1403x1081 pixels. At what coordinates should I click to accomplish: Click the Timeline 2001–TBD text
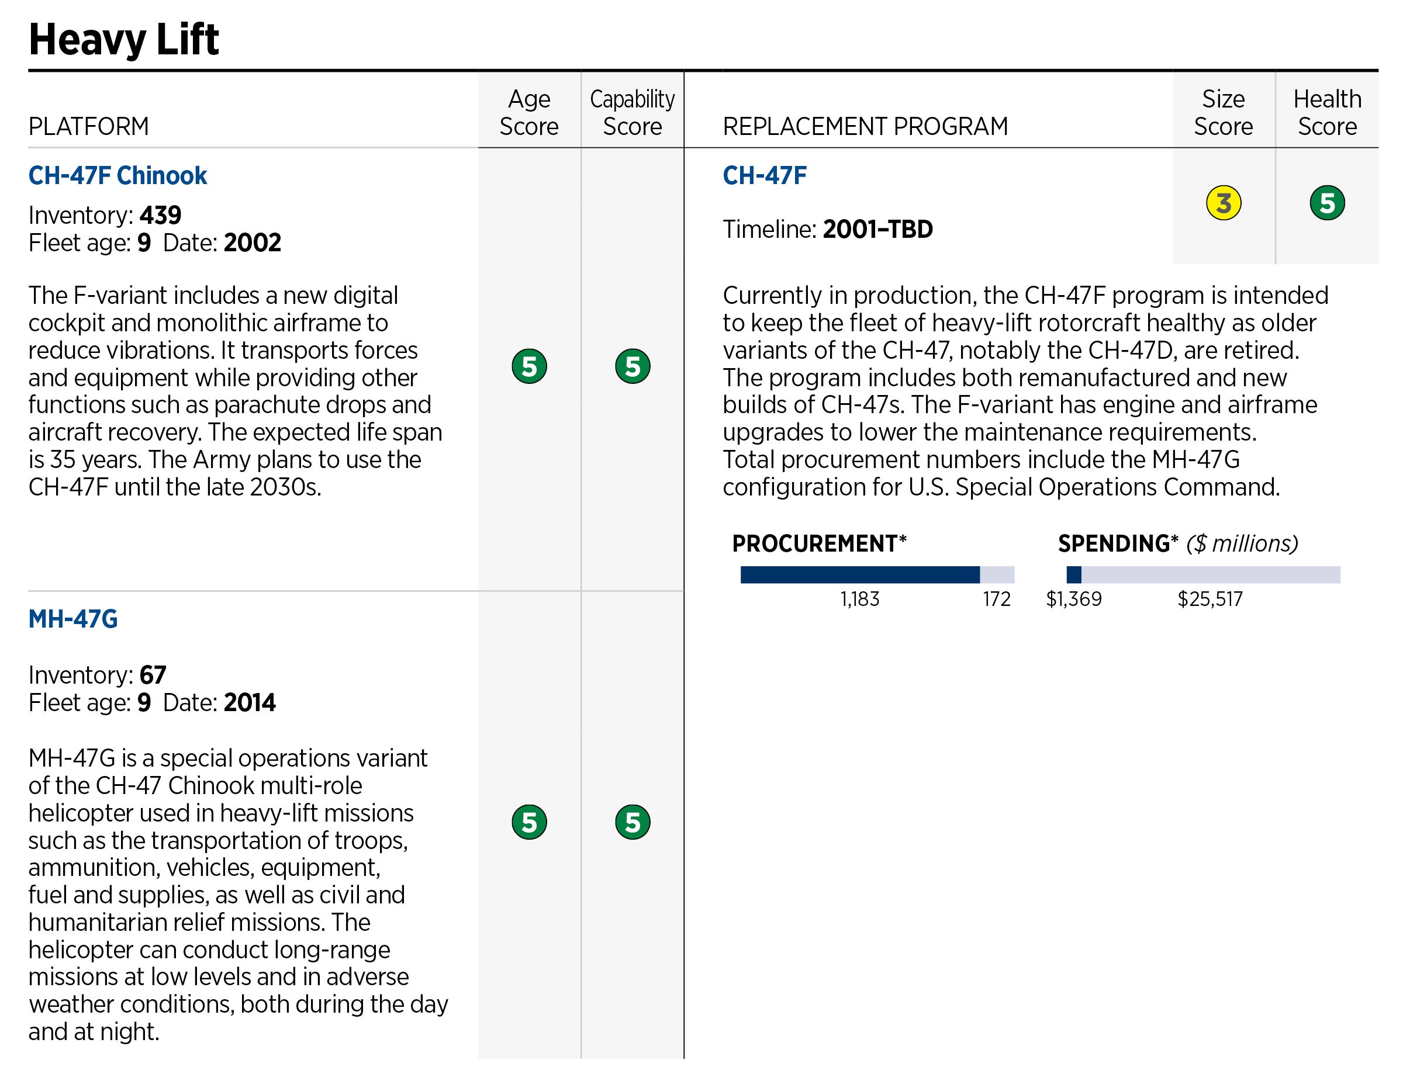pos(827,229)
